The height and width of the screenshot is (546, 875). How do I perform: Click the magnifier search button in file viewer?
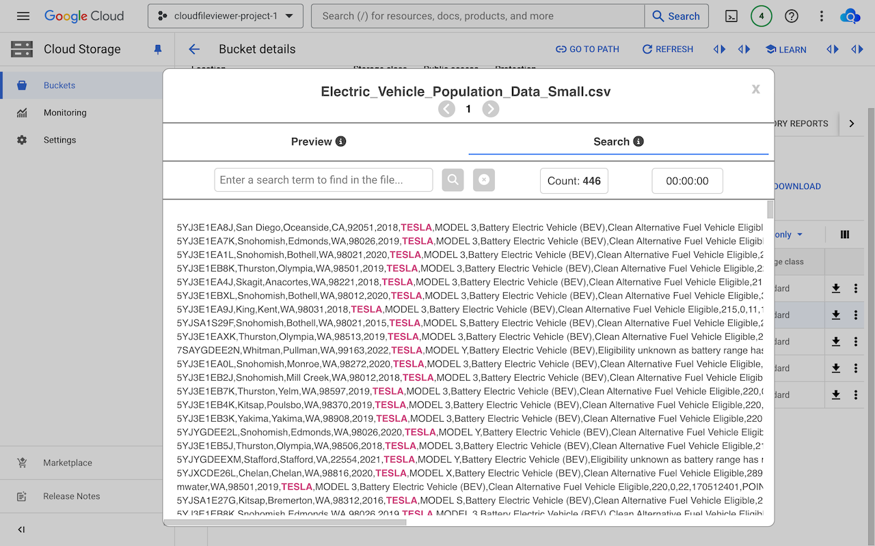pos(453,180)
